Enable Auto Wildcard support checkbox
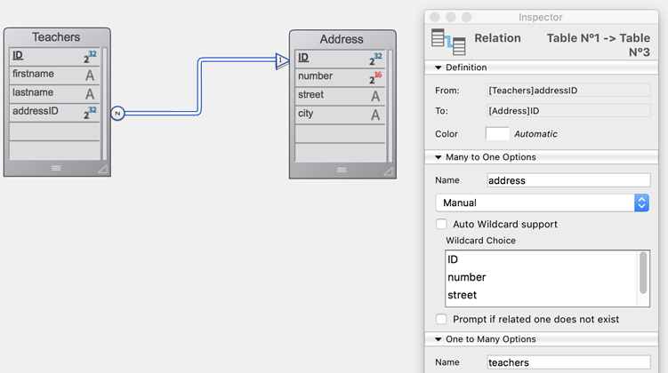 (x=441, y=225)
